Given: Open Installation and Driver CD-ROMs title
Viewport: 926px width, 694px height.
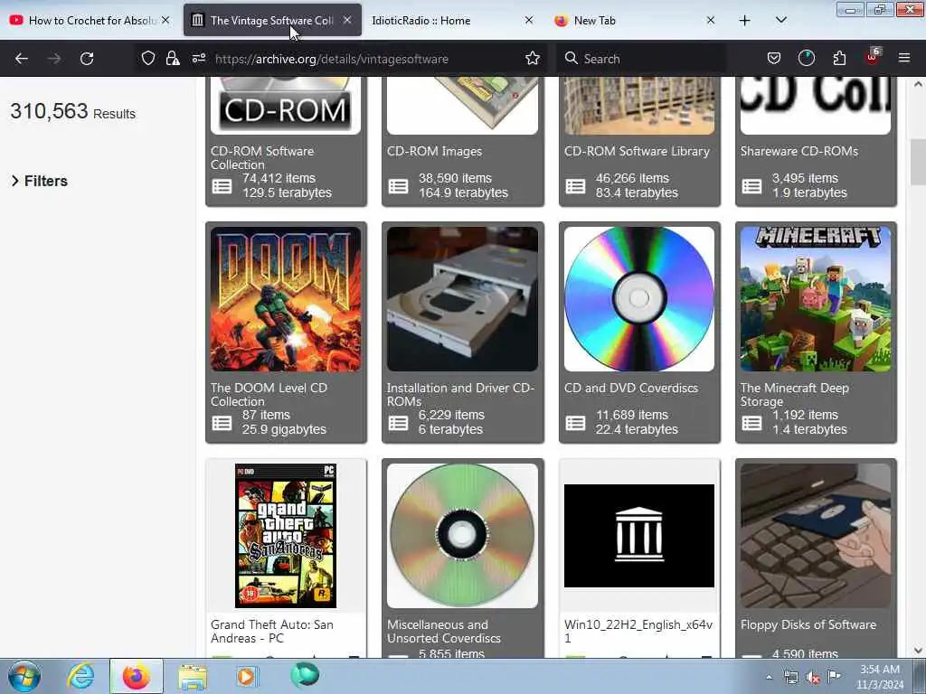Looking at the screenshot, I should [x=460, y=394].
